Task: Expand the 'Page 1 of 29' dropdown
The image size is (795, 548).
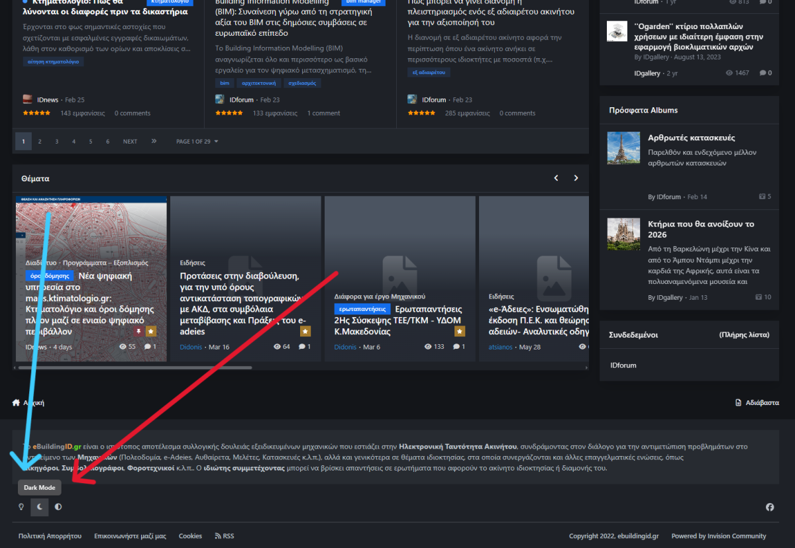Action: (197, 141)
